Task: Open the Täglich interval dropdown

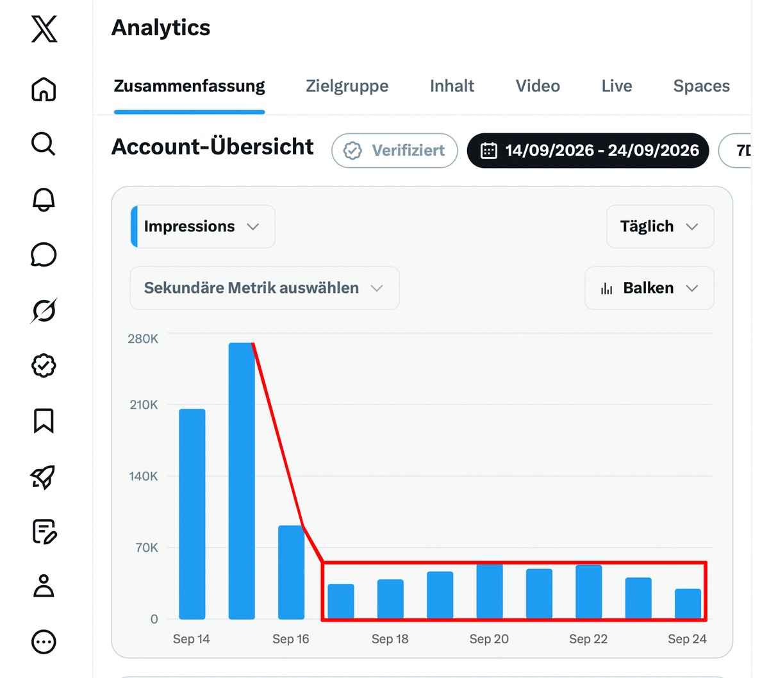Action: coord(660,226)
